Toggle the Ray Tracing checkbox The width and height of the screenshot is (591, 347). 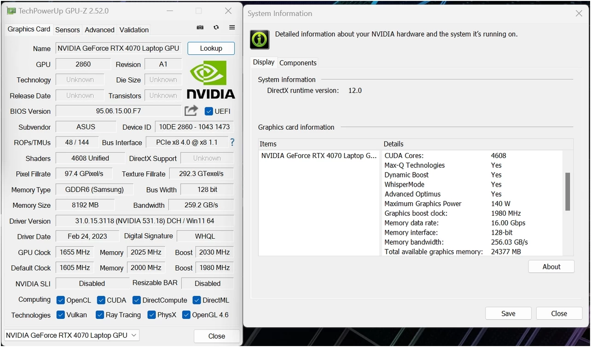point(99,315)
